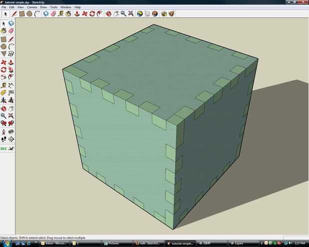Screen dimensions: 309x247
Task: Select the pink Eraser in top toolbar
Action: pyautogui.click(x=53, y=14)
